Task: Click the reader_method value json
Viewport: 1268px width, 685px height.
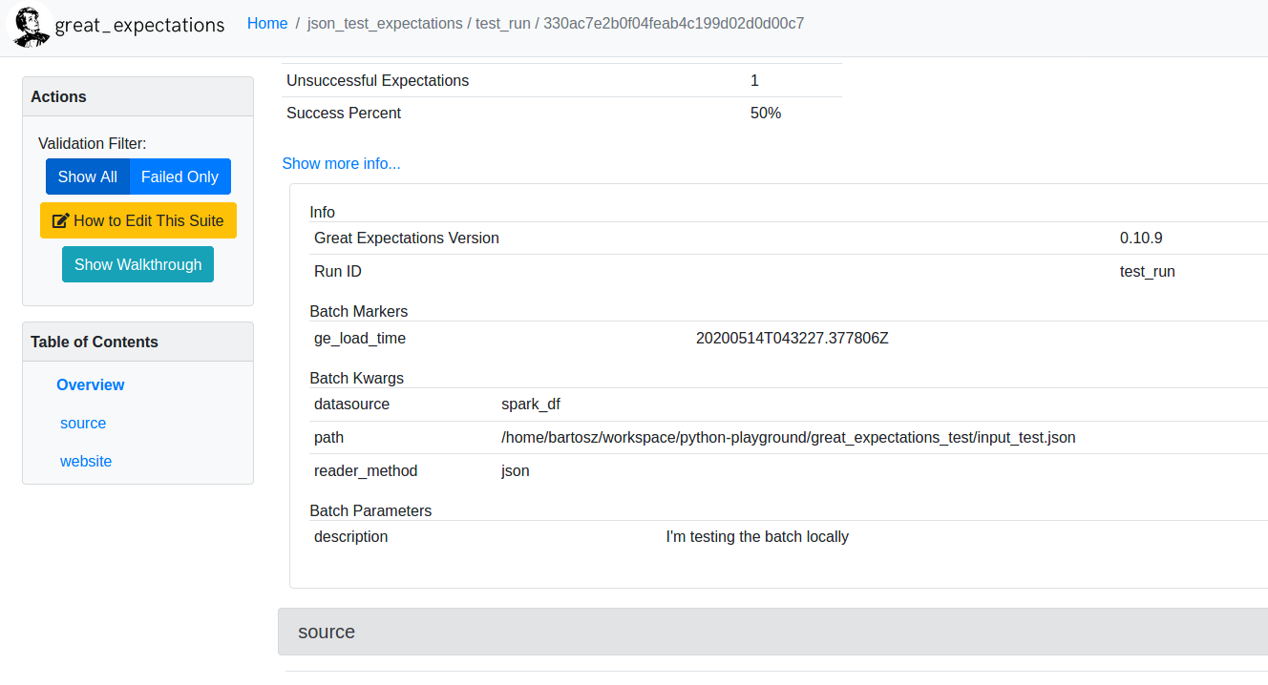Action: click(x=516, y=470)
